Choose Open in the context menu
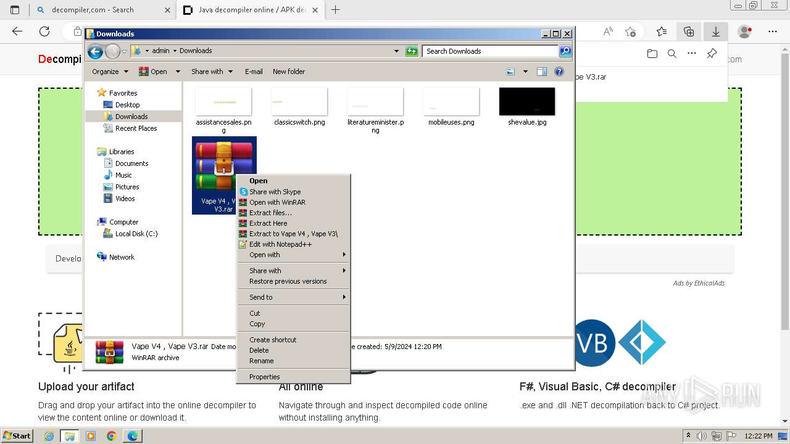This screenshot has width=790, height=444. click(294, 181)
